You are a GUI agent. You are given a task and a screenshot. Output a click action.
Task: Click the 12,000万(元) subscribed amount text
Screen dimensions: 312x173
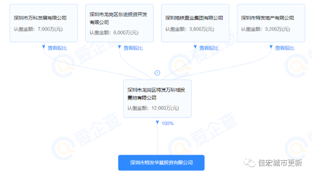point(165,108)
